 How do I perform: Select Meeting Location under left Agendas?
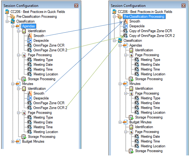pyautogui.click(x=46, y=74)
